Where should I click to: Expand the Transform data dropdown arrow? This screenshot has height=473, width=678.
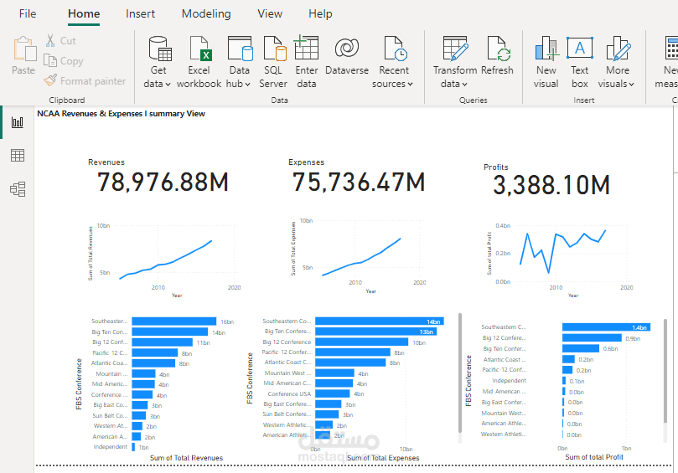(464, 85)
